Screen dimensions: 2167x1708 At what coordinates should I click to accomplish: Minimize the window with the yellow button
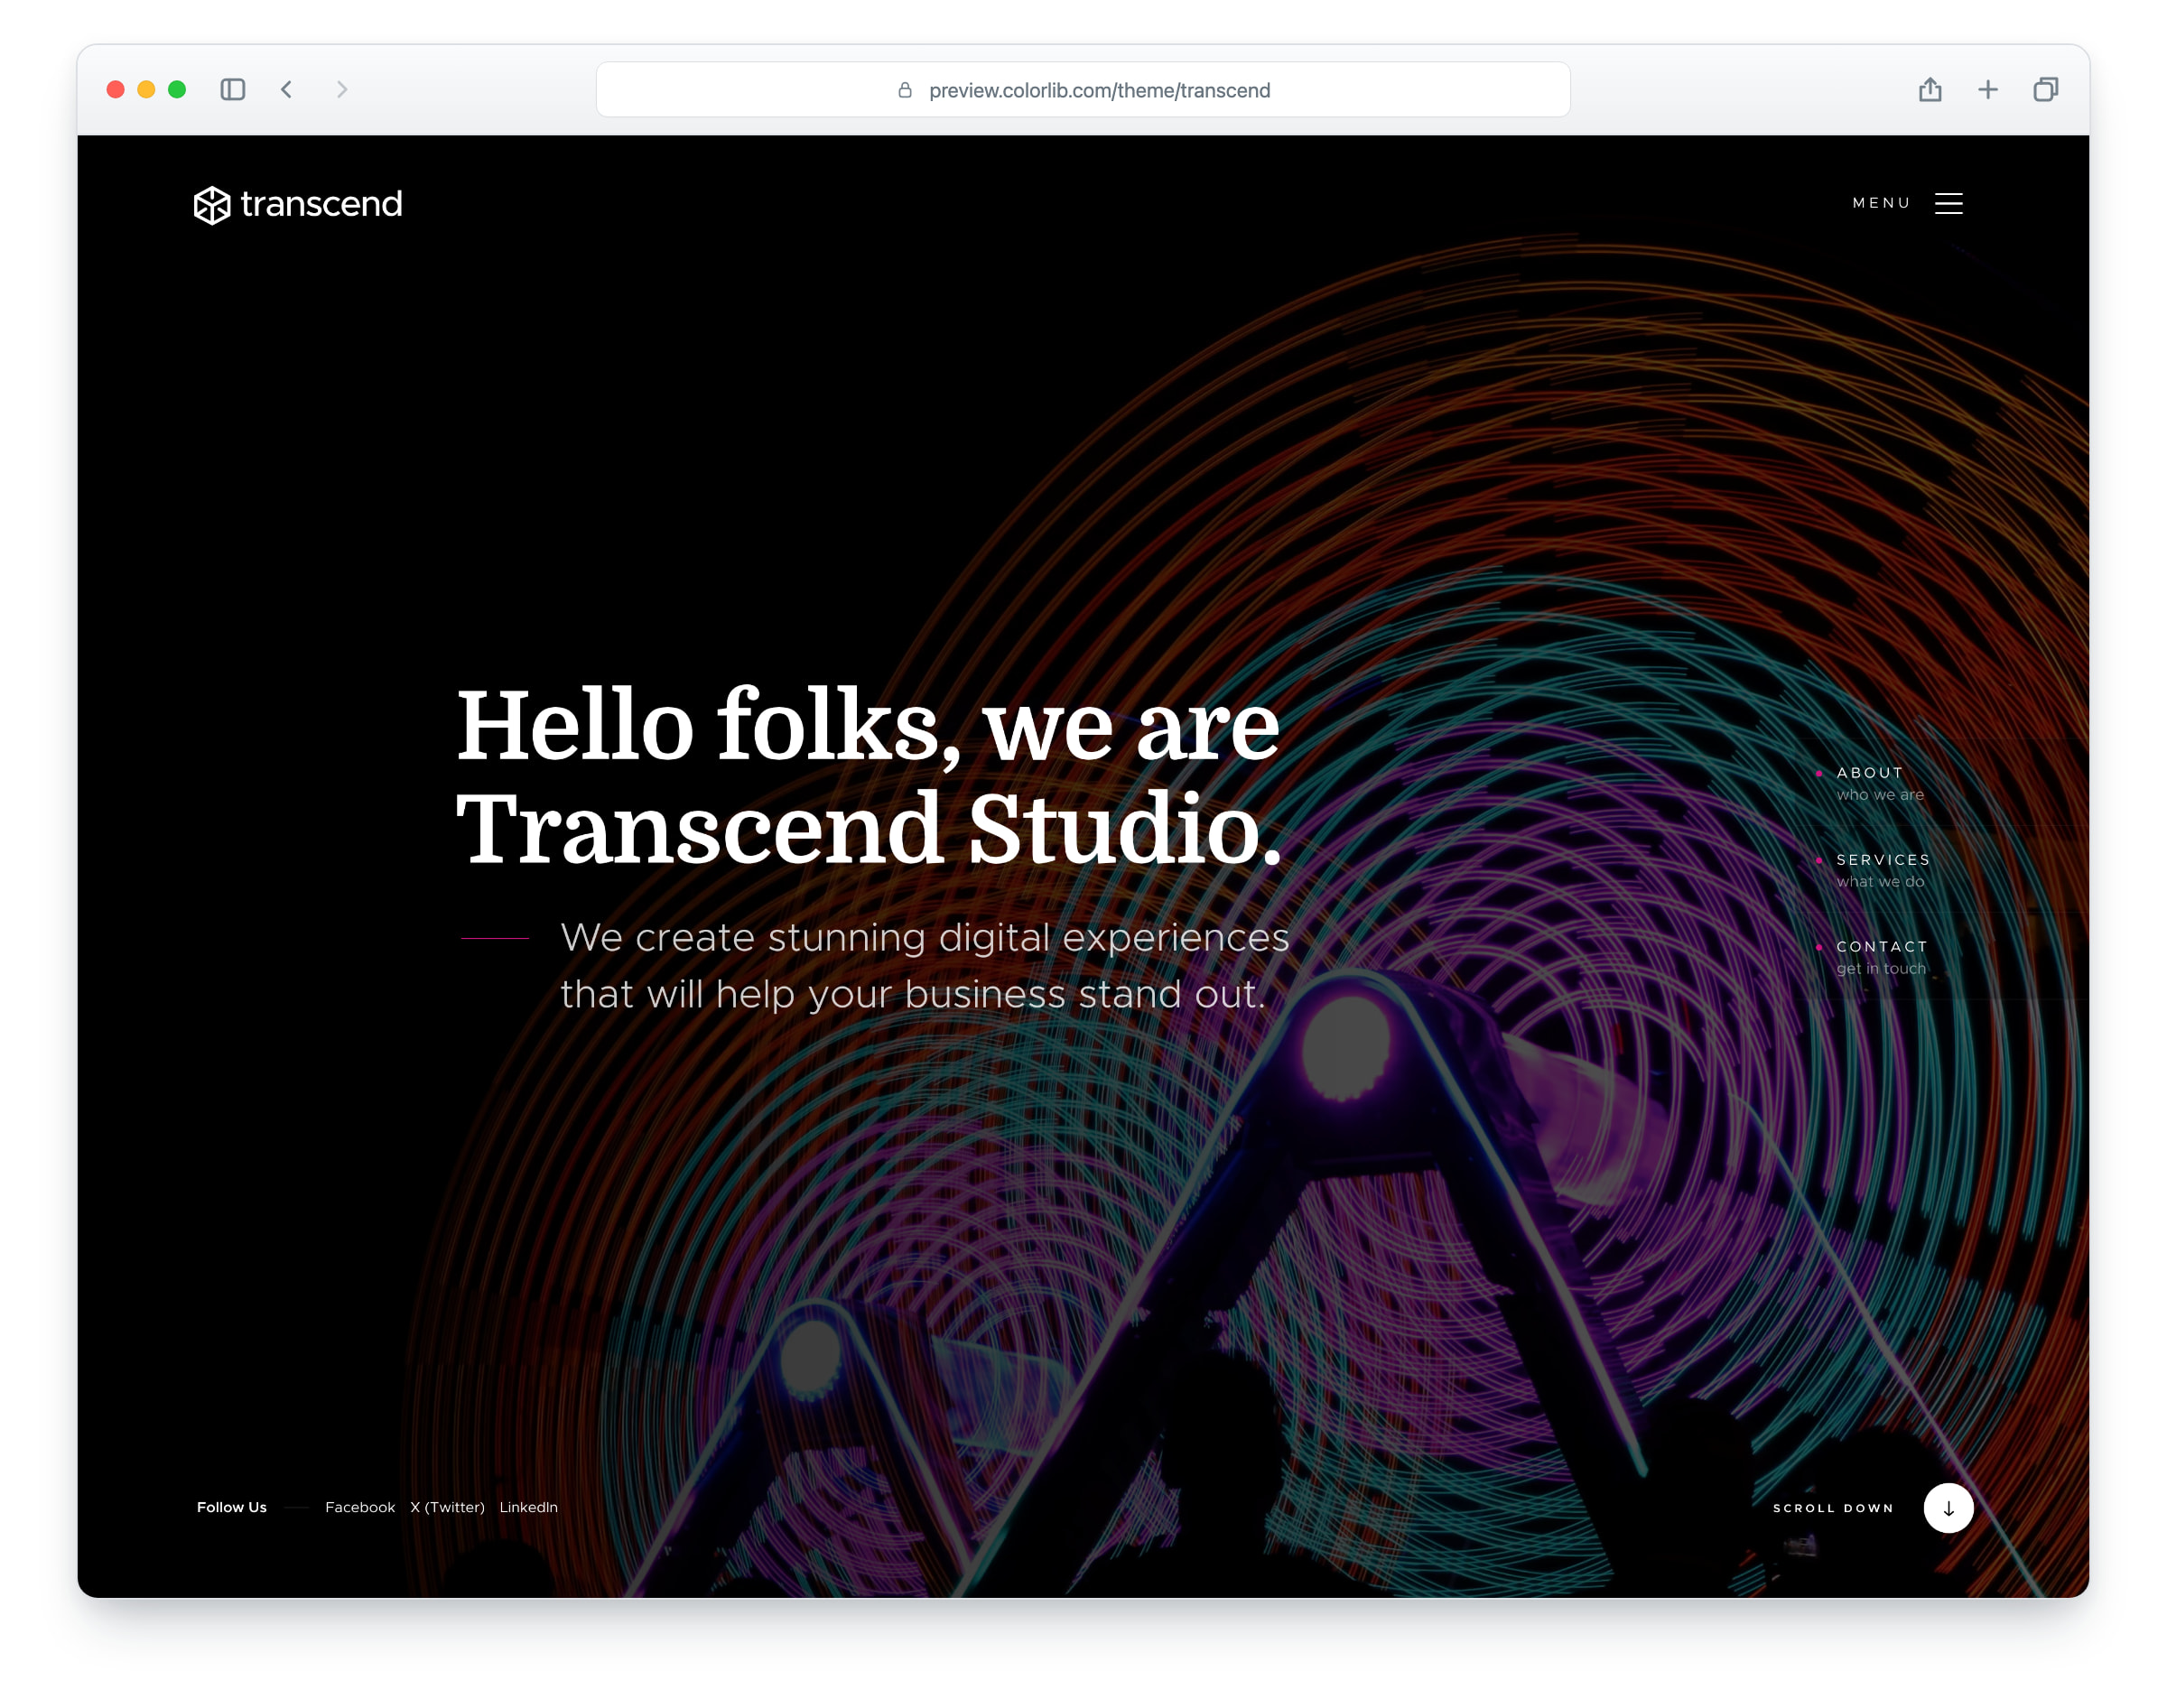(x=146, y=90)
